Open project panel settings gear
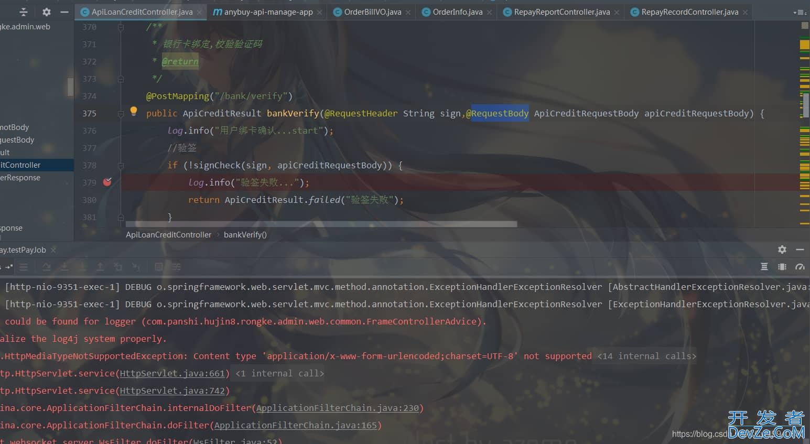This screenshot has height=444, width=810. click(47, 12)
